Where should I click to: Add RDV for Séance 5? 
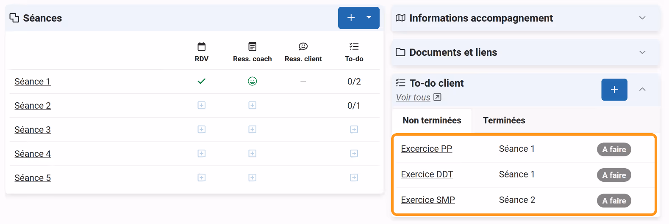pyautogui.click(x=202, y=178)
